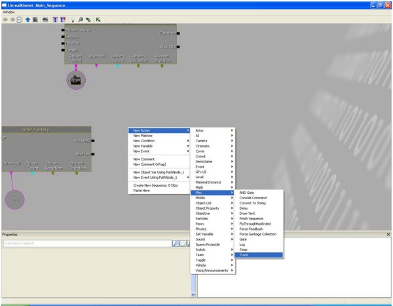
Task: Click the dark slanted icon next to magnifier
Action: pyautogui.click(x=88, y=20)
